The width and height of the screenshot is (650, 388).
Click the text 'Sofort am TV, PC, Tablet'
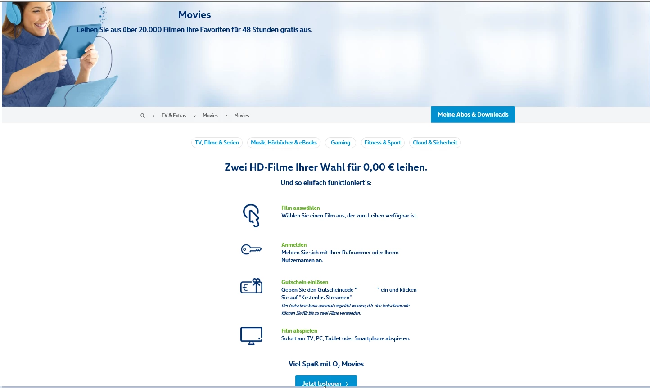(x=346, y=338)
